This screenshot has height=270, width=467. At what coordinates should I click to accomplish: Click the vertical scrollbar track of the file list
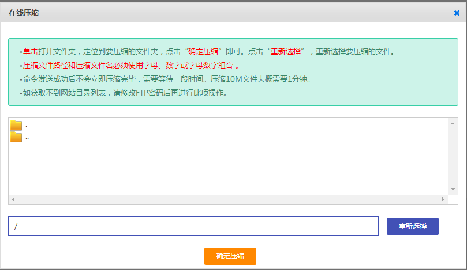pyautogui.click(x=454, y=156)
